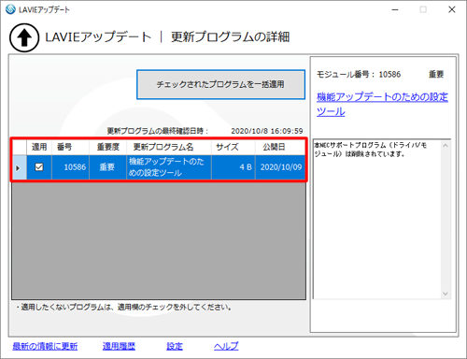Image resolution: width=467 pixels, height=359 pixels.
Task: Click the LAVIE Update up-arrow logo icon
Action: pos(24,37)
